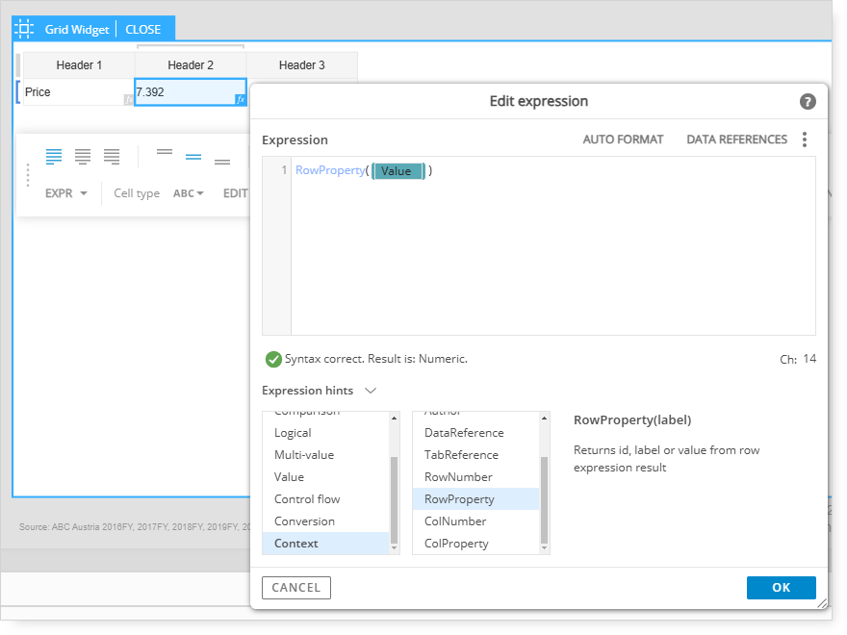Apply center text alignment
Viewport: 847px width, 635px height.
[x=83, y=156]
